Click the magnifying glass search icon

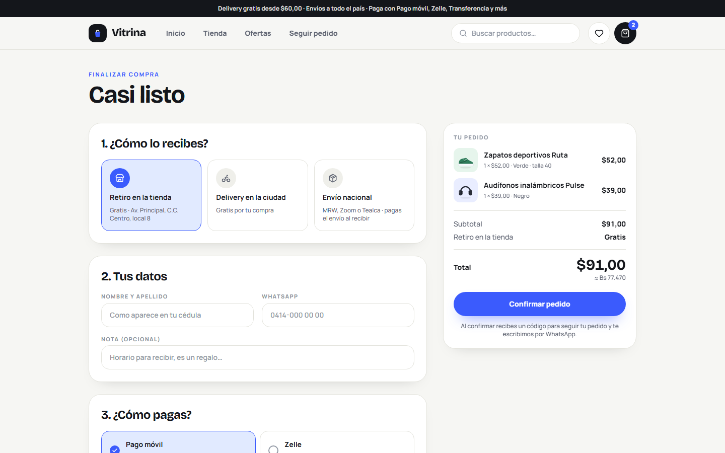[x=463, y=33]
